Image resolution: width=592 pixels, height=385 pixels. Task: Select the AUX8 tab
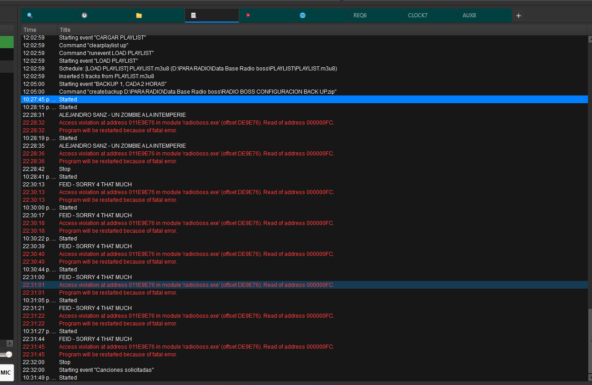point(484,15)
